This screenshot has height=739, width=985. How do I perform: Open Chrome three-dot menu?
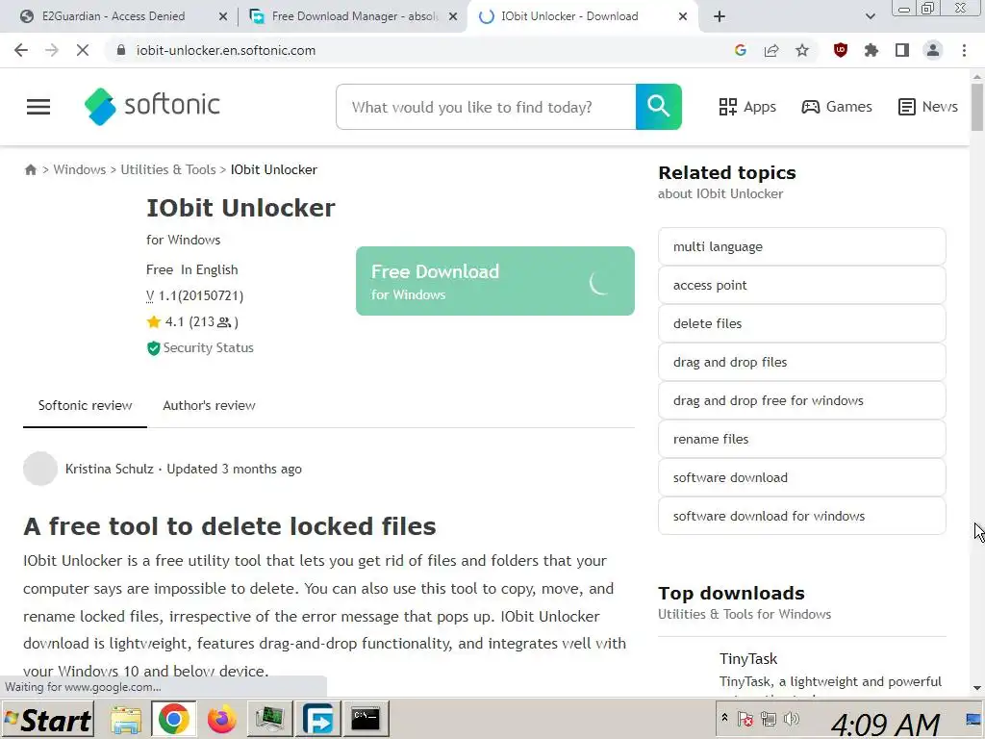click(x=964, y=50)
